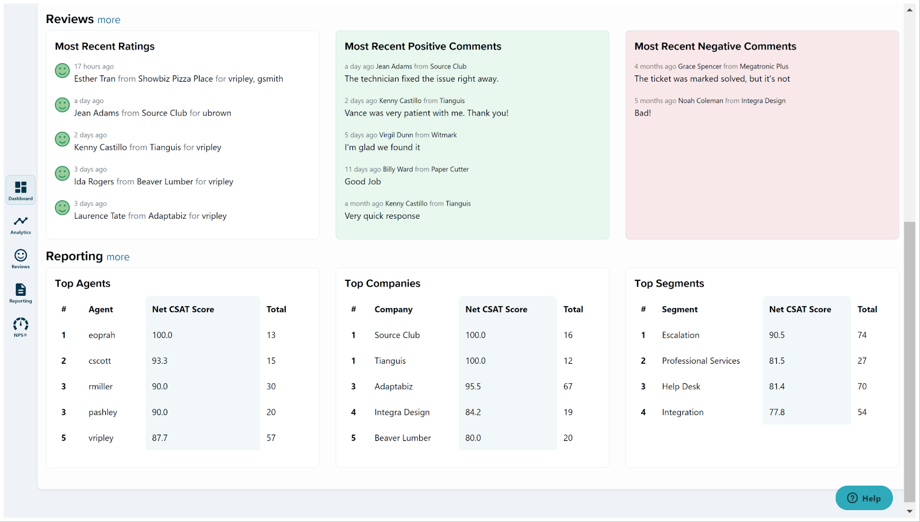Open the 'more' link beside Reviews heading
The image size is (920, 522).
coord(109,20)
